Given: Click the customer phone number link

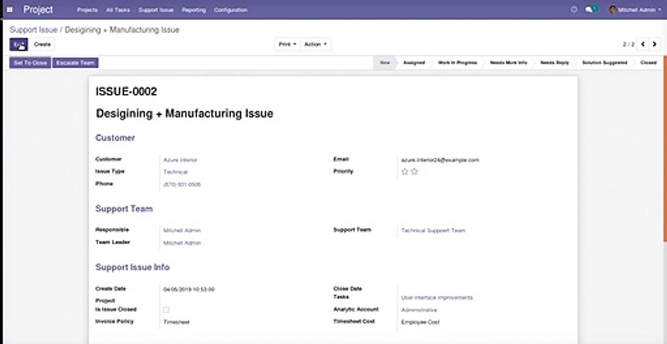Looking at the screenshot, I should coord(182,184).
